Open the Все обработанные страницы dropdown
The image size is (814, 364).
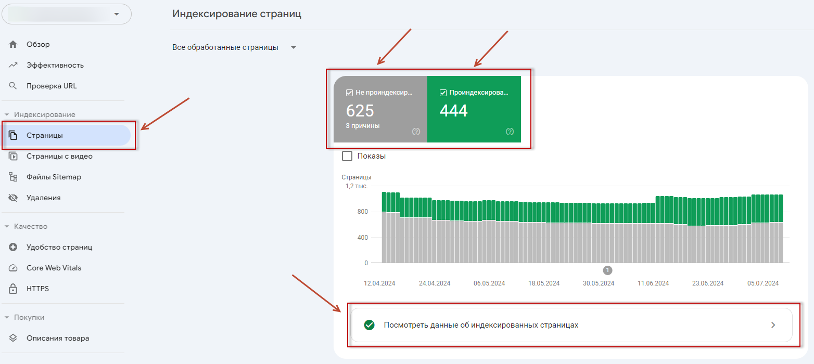tap(234, 47)
